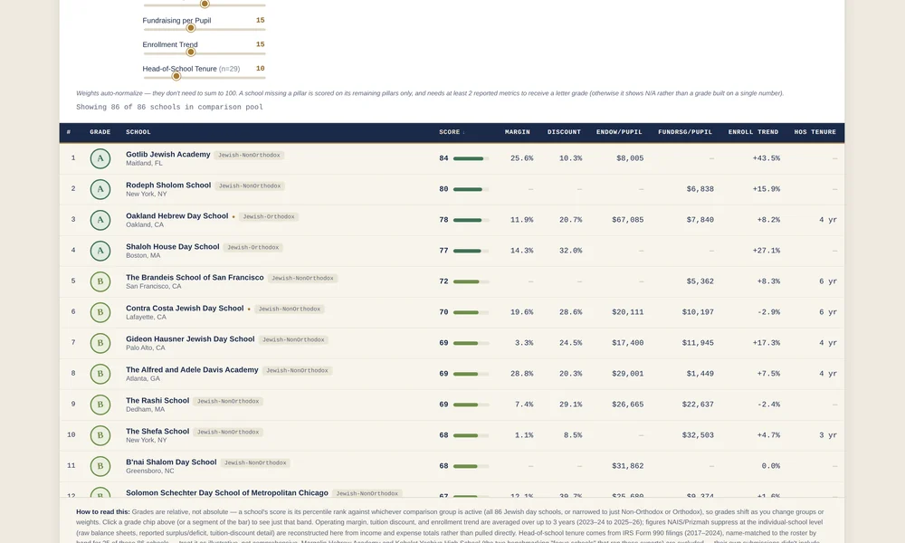Click Jewish-Orthodox tag on Shaloh House Day School
The width and height of the screenshot is (905, 543).
pos(252,248)
